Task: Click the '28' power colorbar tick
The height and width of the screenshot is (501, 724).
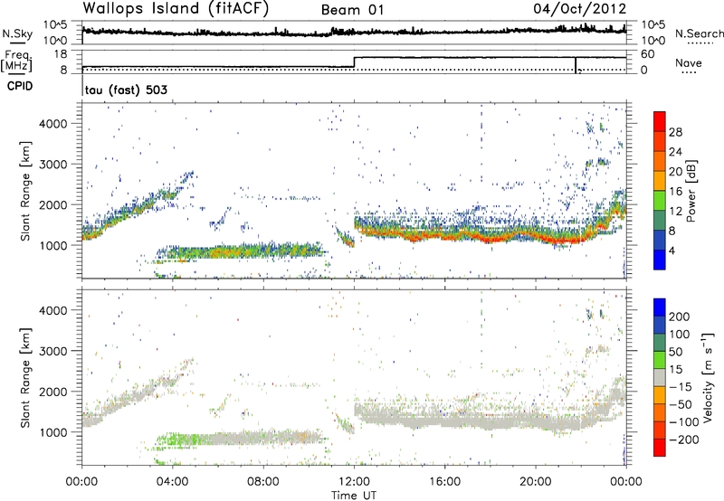Action: point(675,132)
